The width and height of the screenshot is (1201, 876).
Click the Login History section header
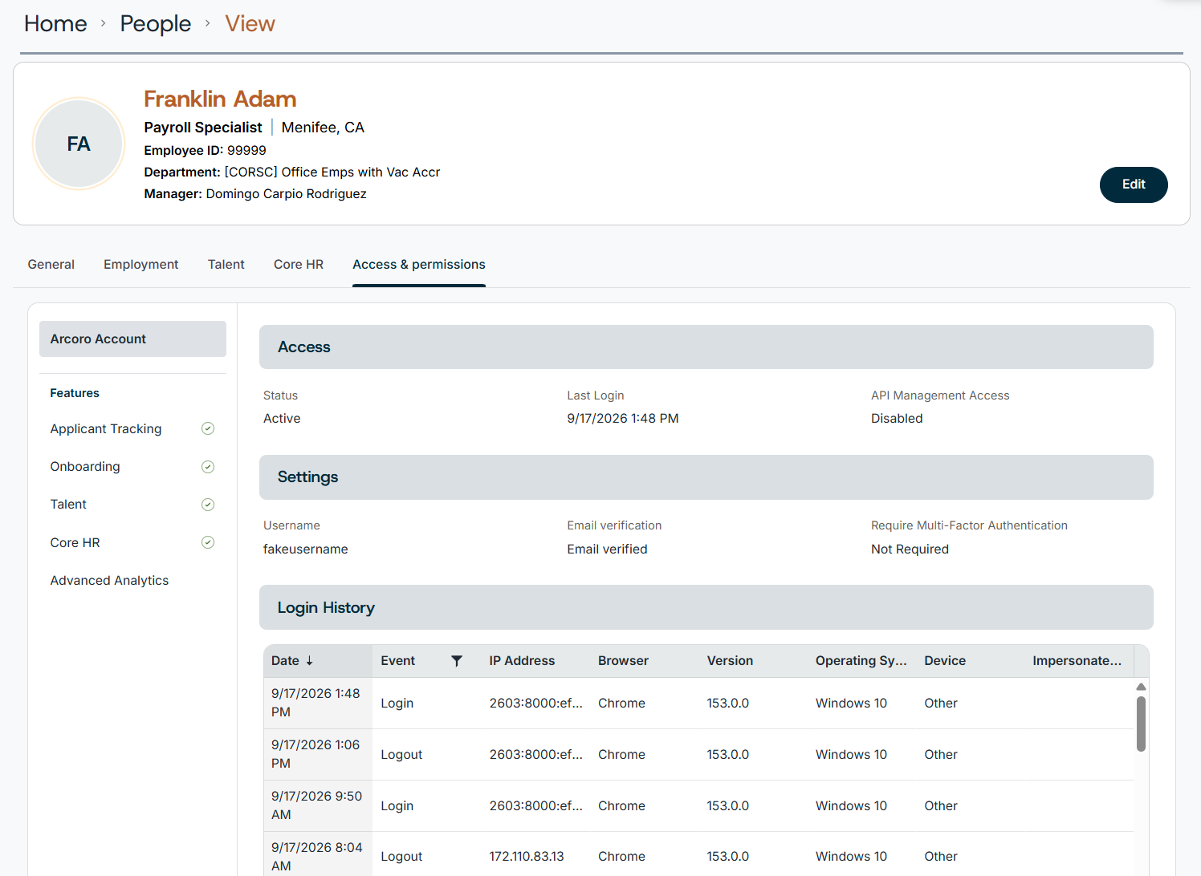pyautogui.click(x=706, y=607)
